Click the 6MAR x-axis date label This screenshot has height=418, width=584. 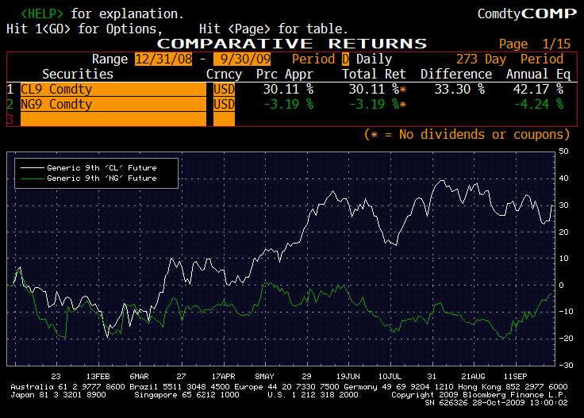(x=139, y=376)
